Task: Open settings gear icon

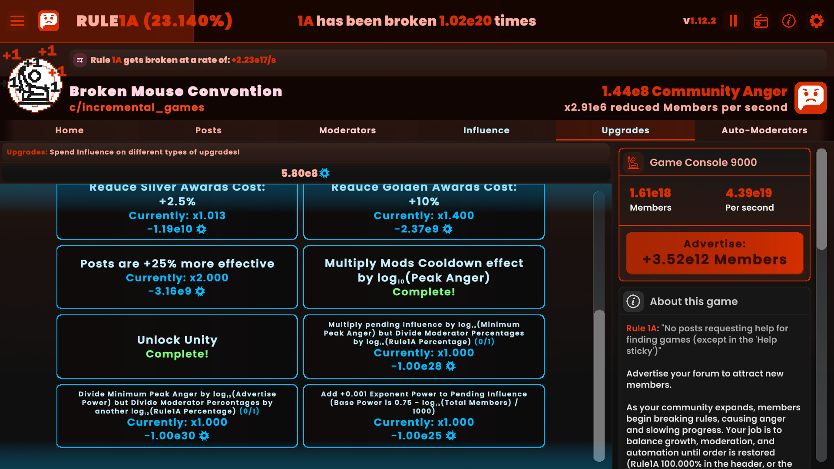Action: 817,21
